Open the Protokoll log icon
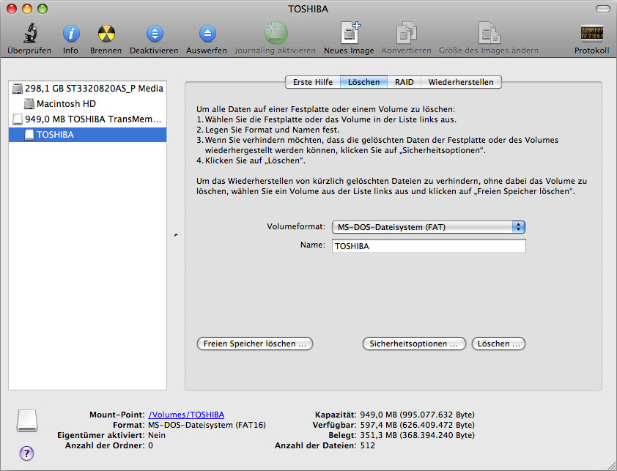This screenshot has height=471, width=617. point(592,34)
